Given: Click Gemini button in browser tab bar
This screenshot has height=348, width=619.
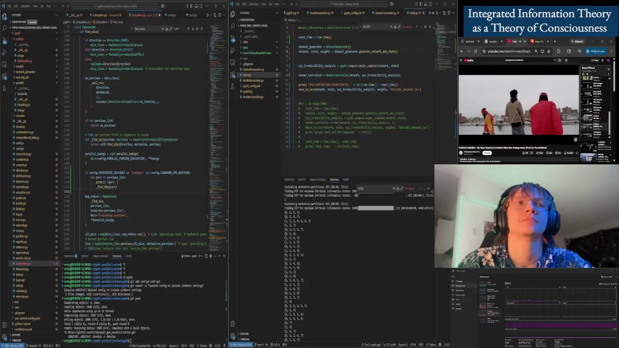Looking at the screenshot, I should (577, 42).
